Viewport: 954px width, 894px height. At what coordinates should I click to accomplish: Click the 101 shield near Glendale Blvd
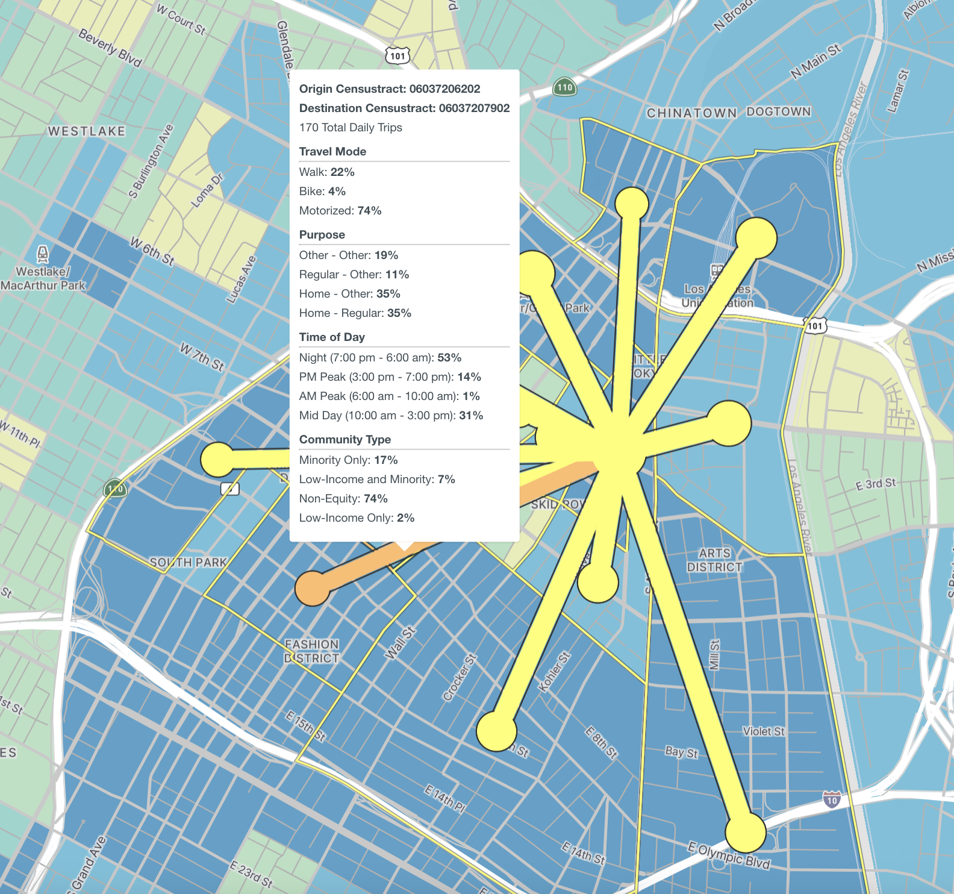coord(397,56)
